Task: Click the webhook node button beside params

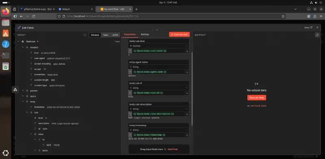Action: (15, 90)
